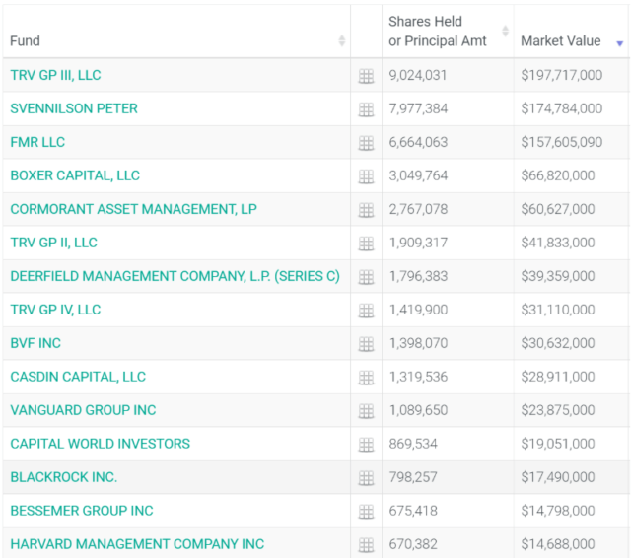Open the TRV GP IV, LLC fund link
This screenshot has height=558, width=631.
(x=55, y=310)
